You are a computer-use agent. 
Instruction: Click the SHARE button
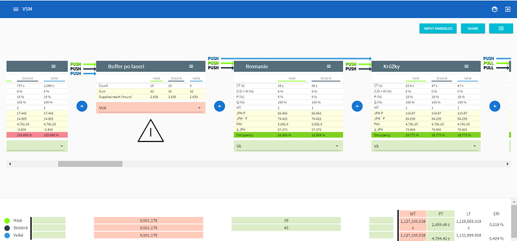pyautogui.click(x=473, y=28)
